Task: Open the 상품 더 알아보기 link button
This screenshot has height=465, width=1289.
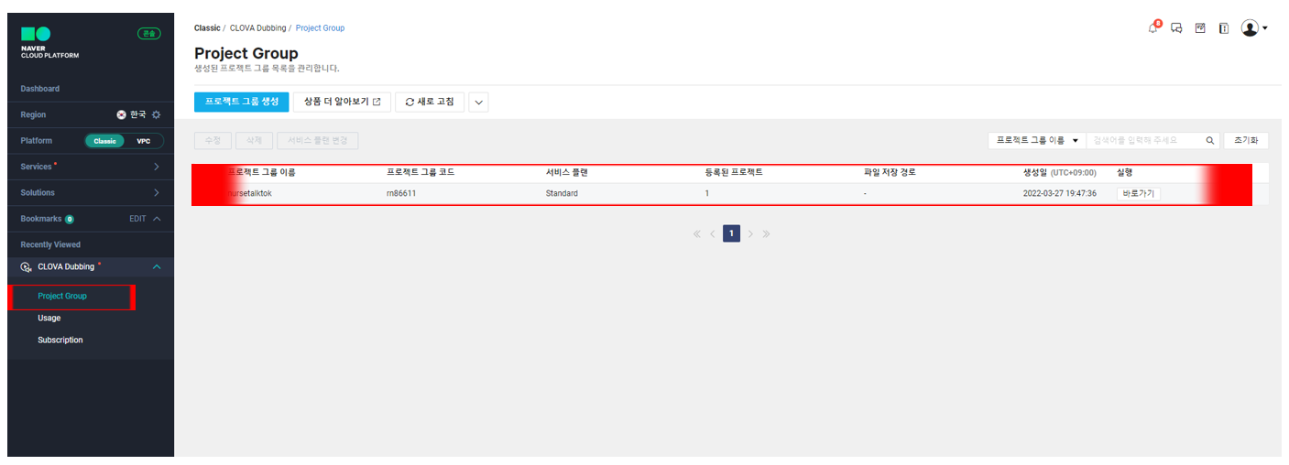Action: 342,102
